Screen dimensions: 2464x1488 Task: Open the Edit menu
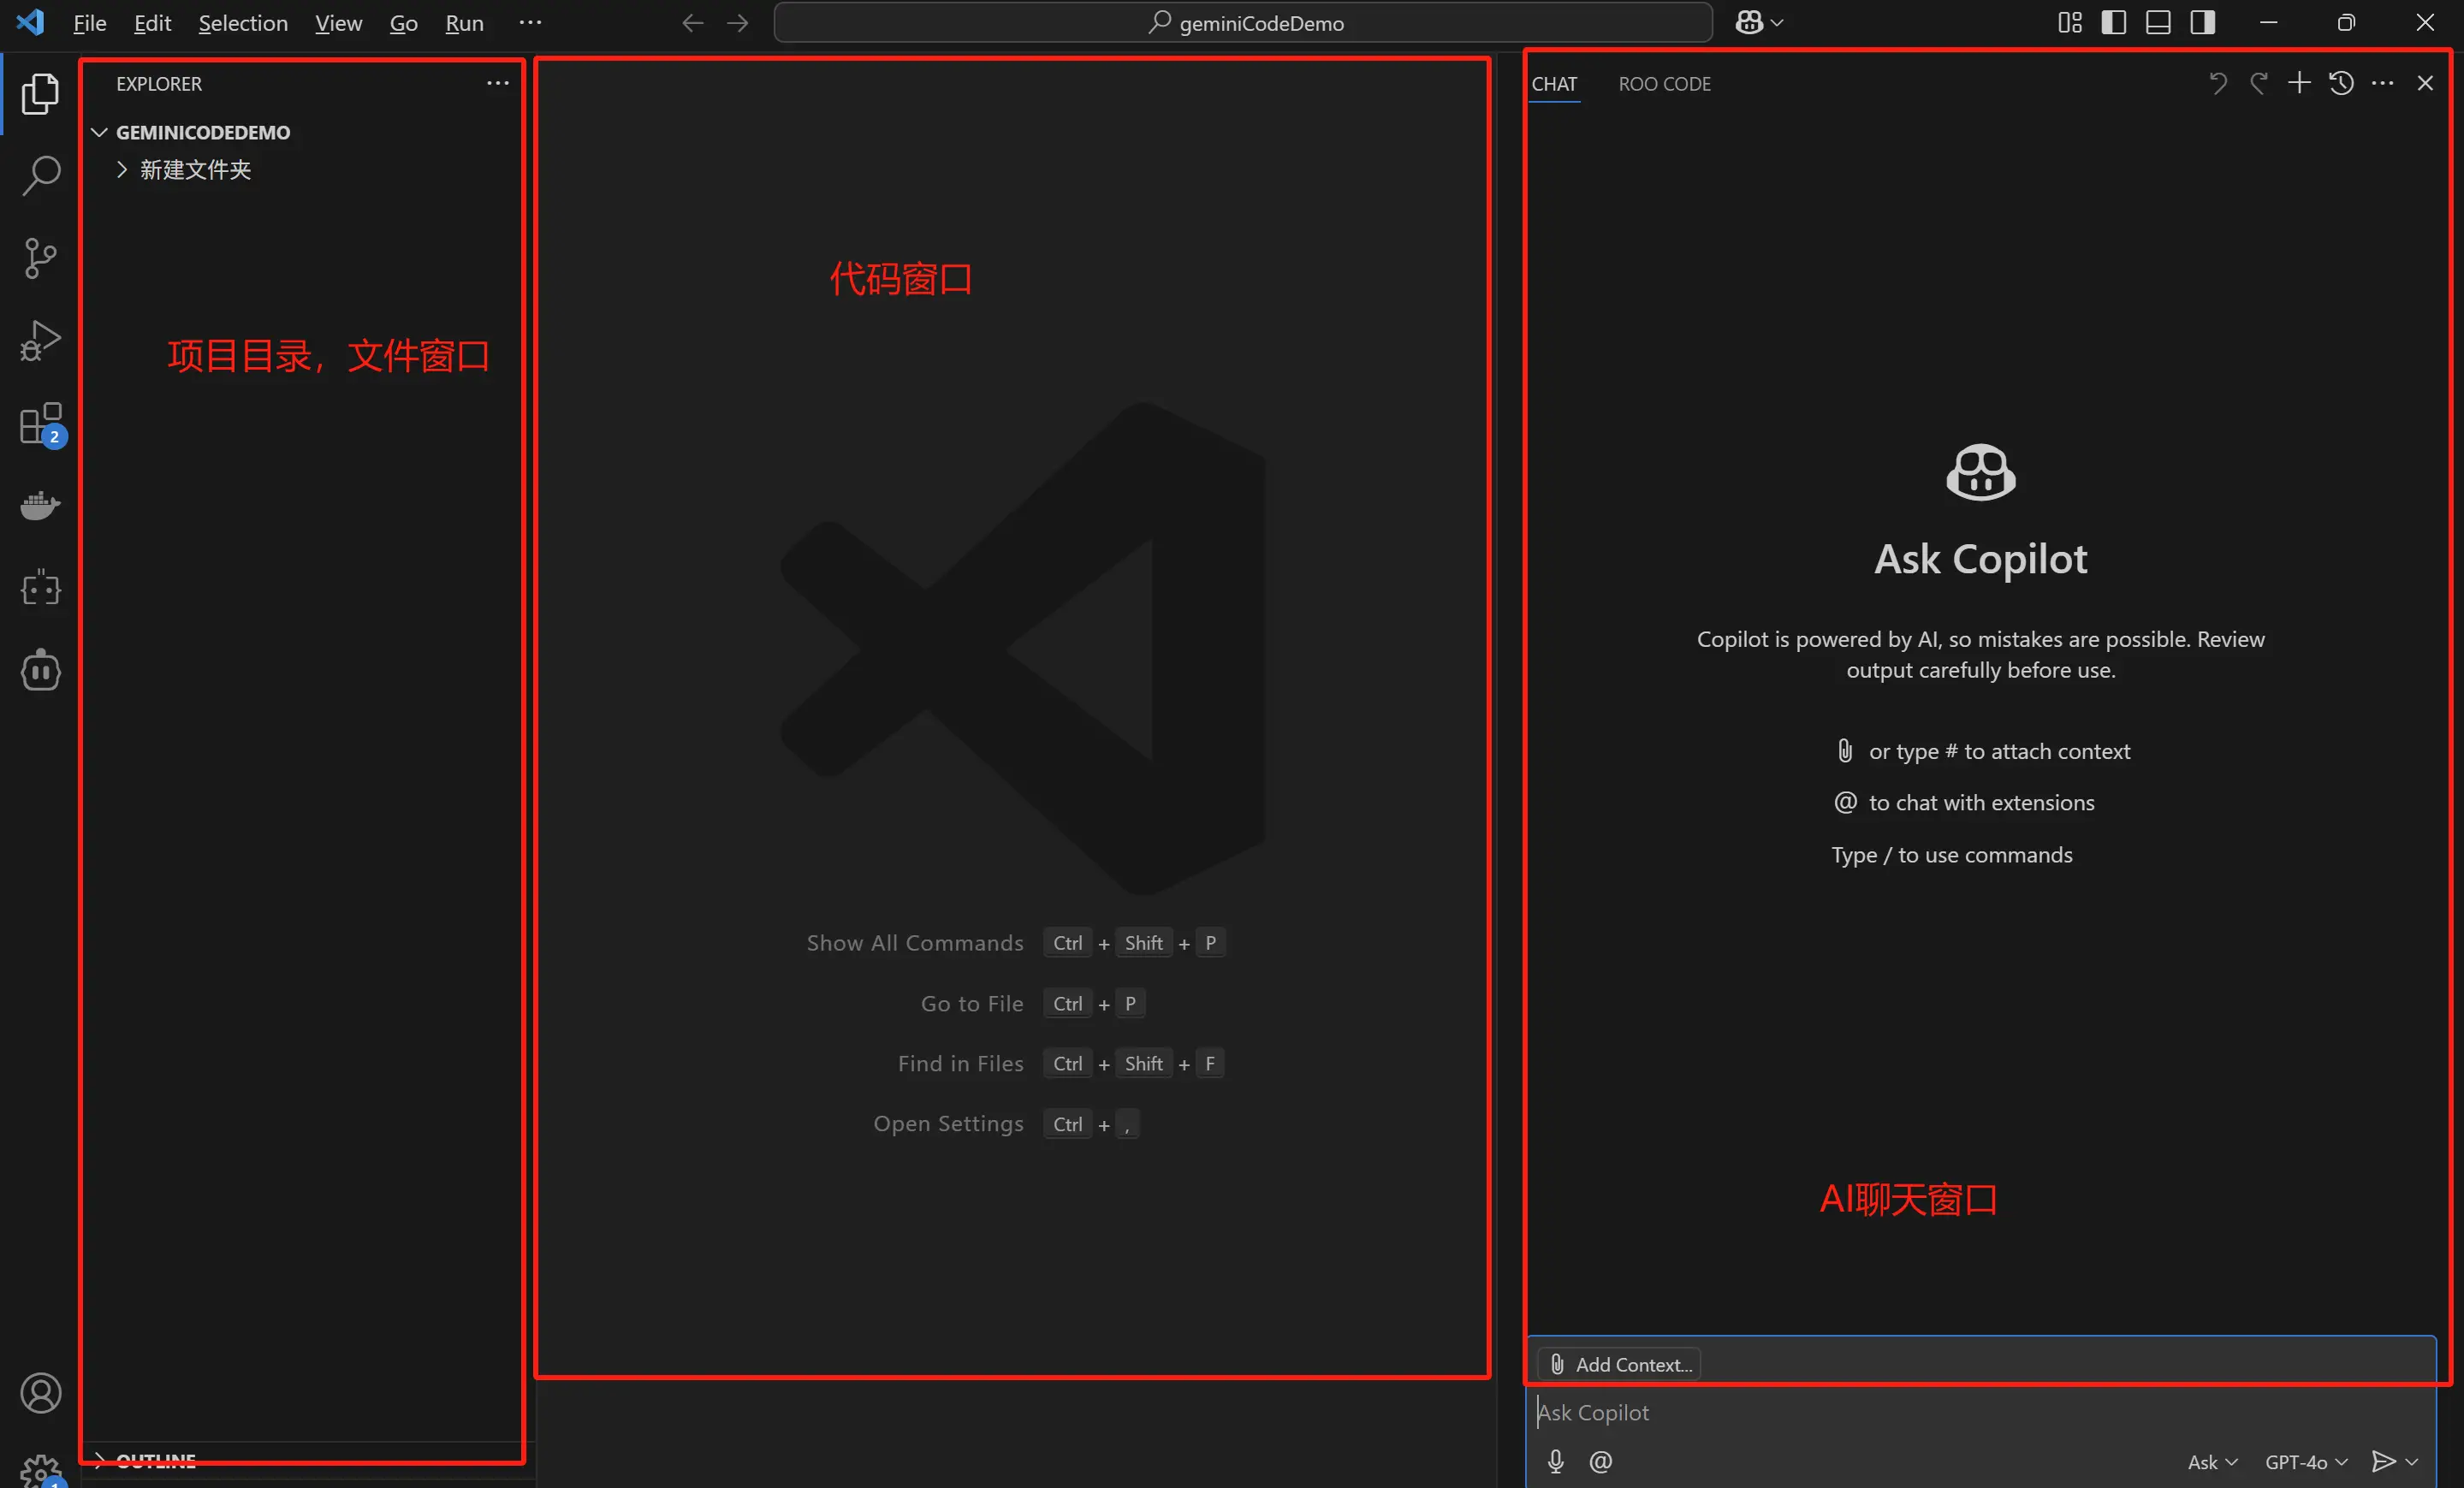click(x=152, y=22)
